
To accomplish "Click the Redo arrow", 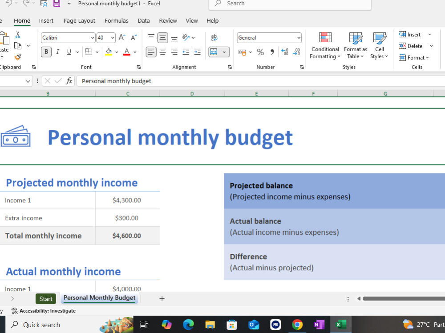I will pos(26,4).
